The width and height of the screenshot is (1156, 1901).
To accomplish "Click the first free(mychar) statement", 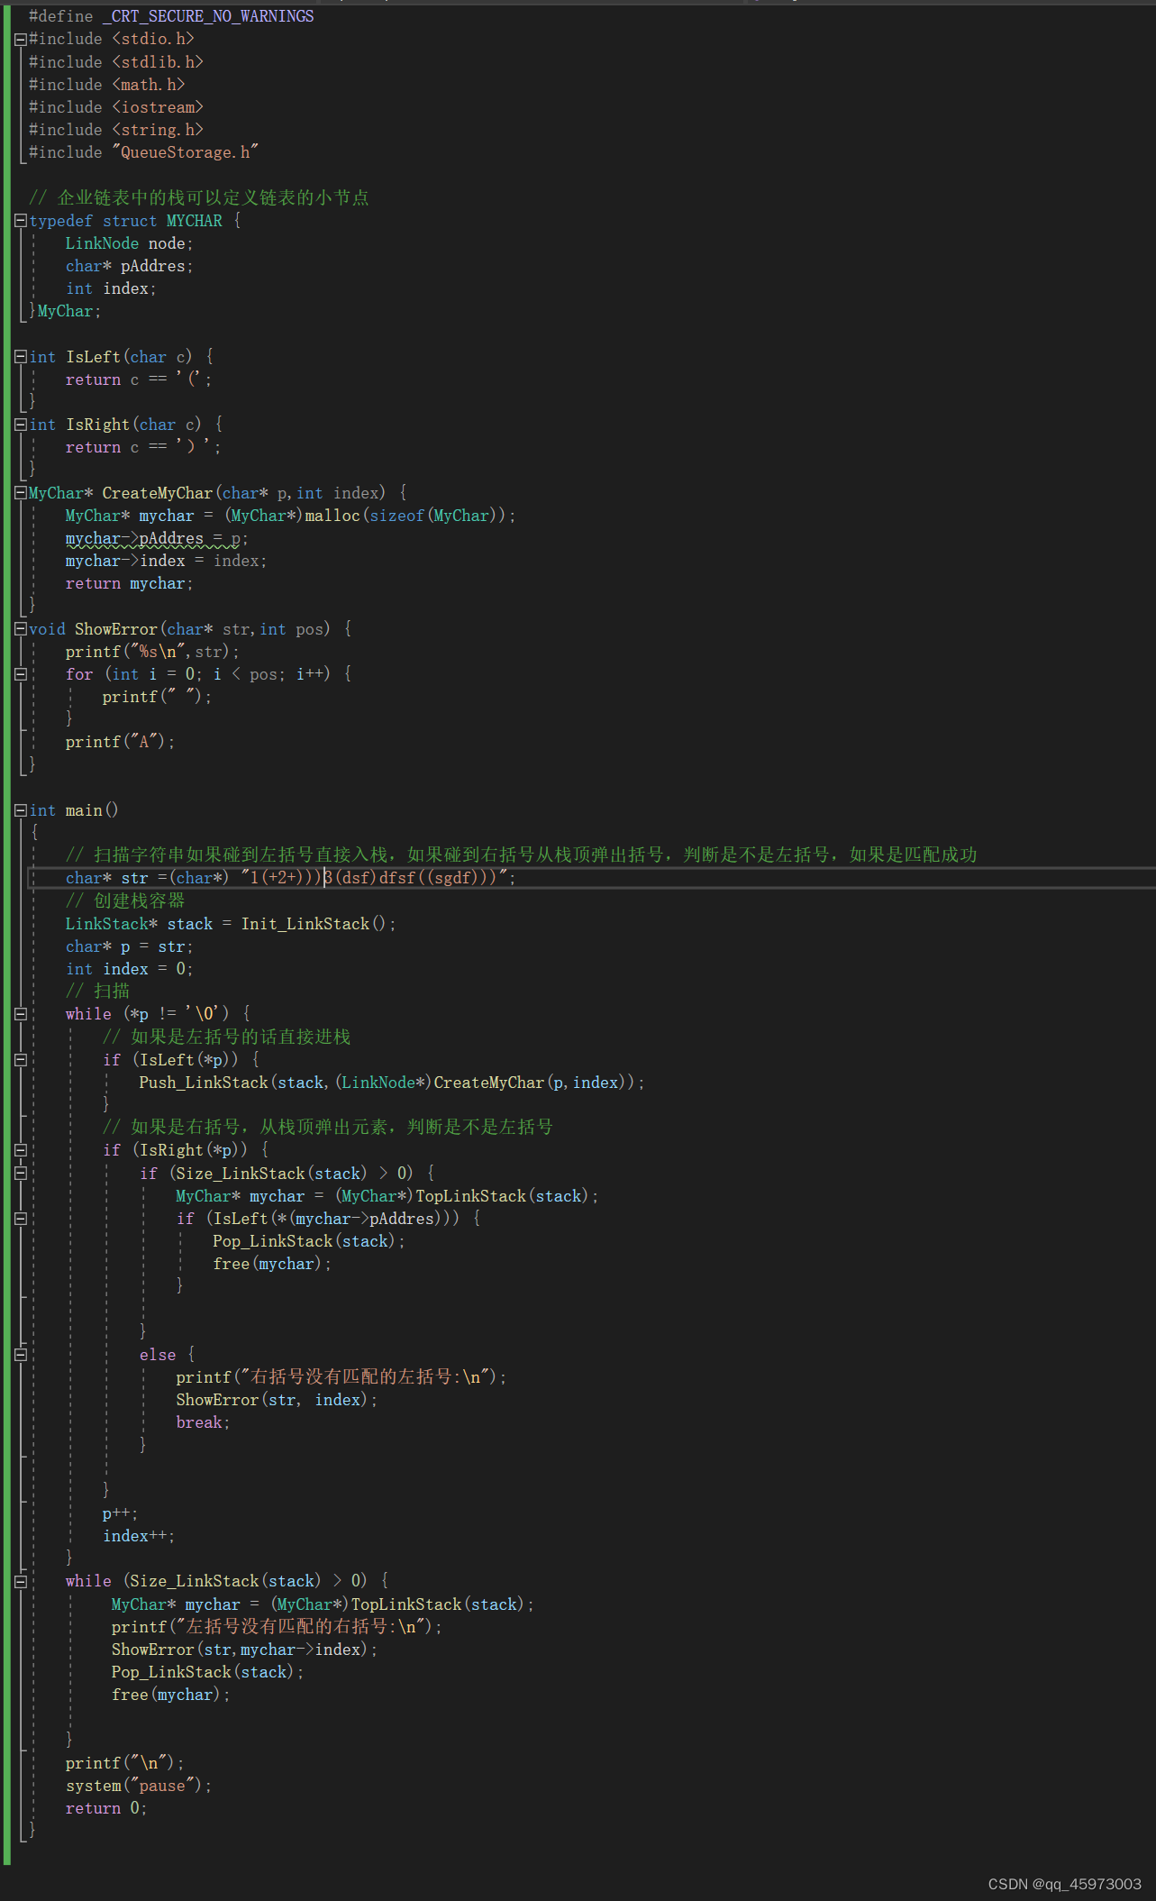I will [271, 1264].
